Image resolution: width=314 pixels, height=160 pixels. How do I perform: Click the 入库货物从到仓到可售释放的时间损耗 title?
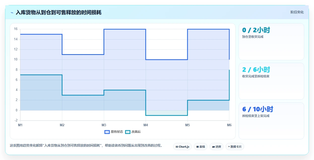[59, 12]
